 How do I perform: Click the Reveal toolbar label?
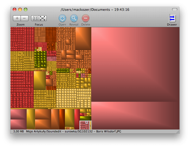tap(74, 25)
